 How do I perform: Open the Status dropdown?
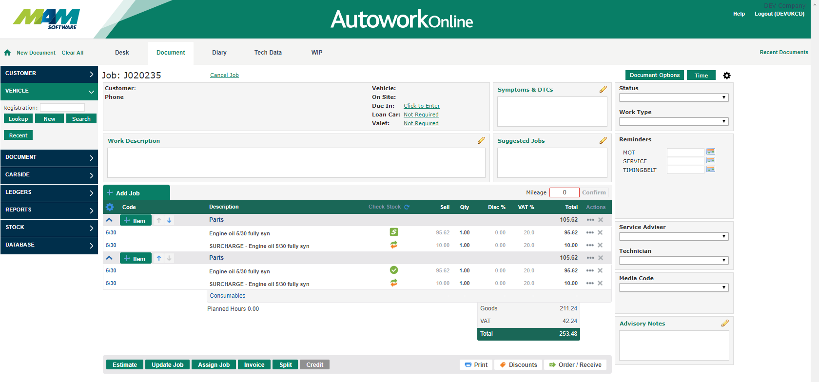(x=674, y=98)
